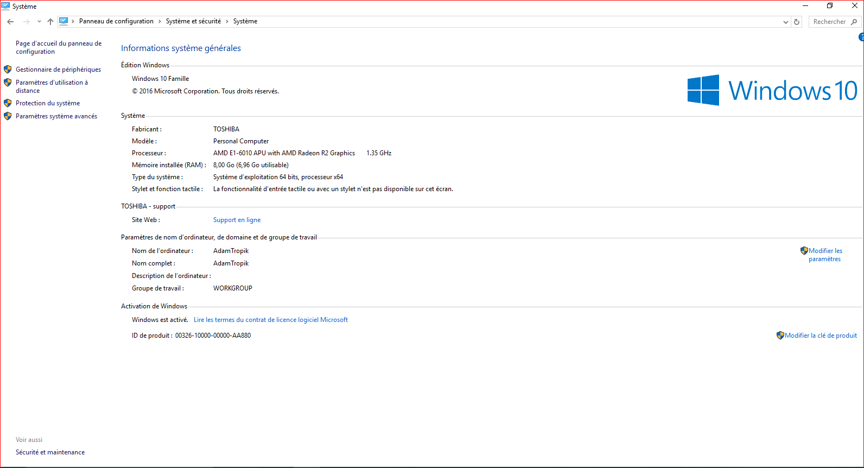Click the 8,00 Go RAM value

click(x=251, y=165)
